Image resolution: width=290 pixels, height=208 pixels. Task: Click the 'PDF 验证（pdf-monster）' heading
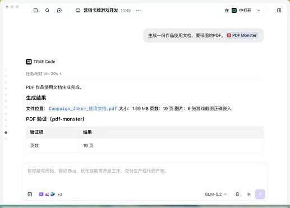pyautogui.click(x=55, y=119)
